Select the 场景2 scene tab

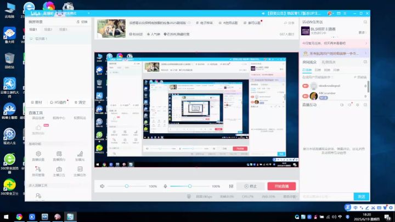coord(48,30)
